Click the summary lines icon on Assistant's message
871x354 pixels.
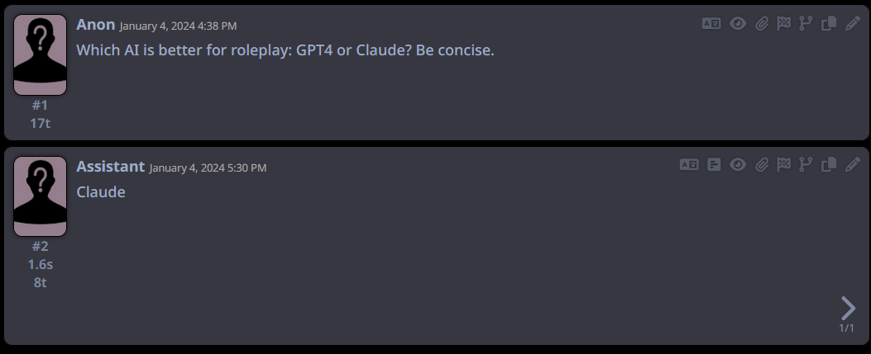tap(715, 164)
